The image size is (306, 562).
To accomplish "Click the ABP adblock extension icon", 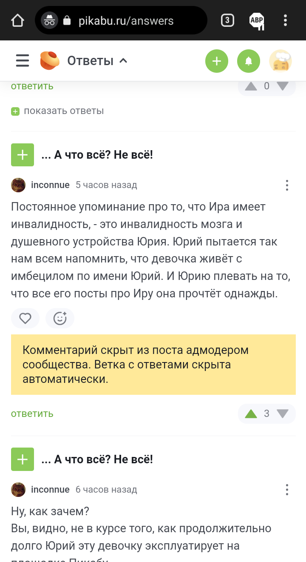I will (257, 20).
